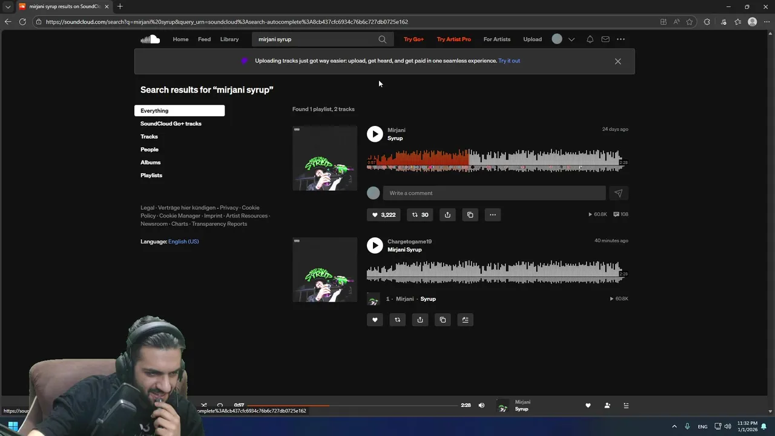The height and width of the screenshot is (436, 775).
Task: Mute the player volume
Action: point(481,405)
